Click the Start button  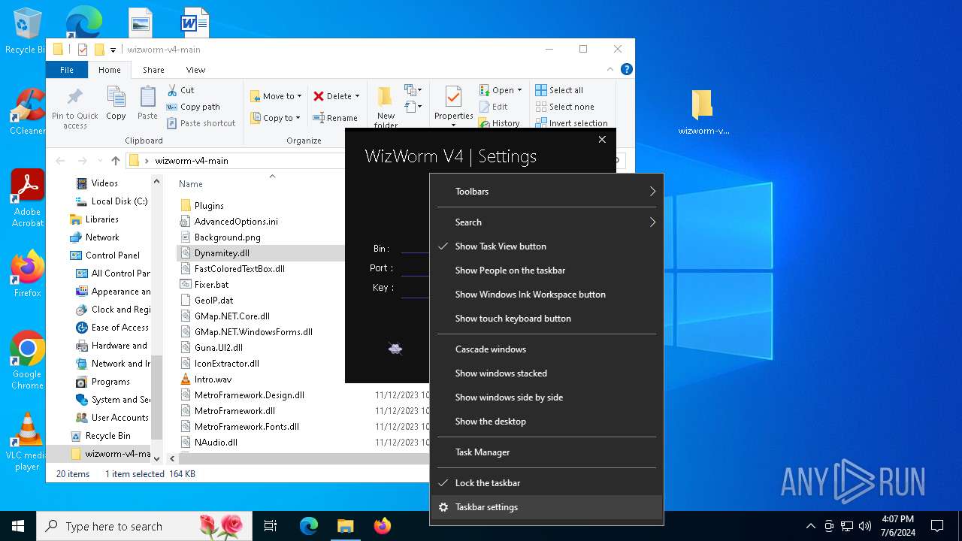point(18,526)
